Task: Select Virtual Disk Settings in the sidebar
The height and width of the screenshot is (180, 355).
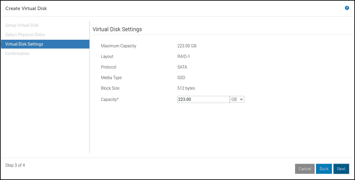Action: point(24,44)
